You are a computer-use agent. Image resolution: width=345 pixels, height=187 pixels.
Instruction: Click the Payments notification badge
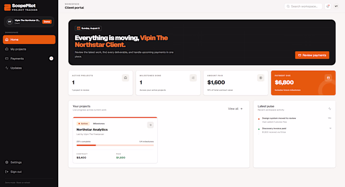[x=51, y=58]
